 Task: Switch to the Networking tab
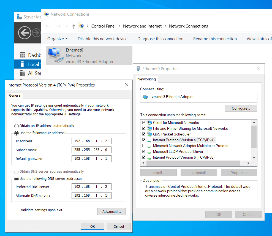click(146, 79)
